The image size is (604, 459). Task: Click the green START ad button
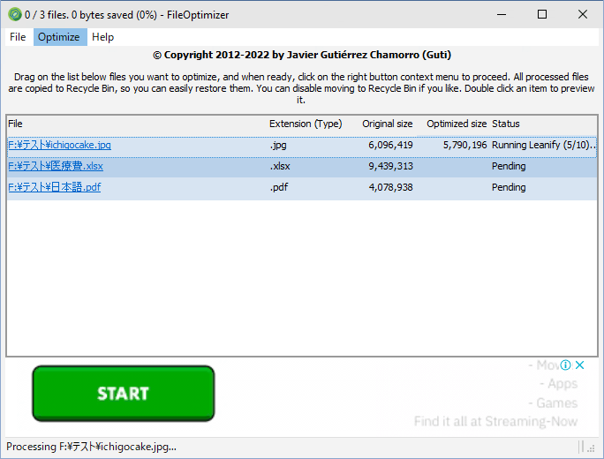point(124,393)
